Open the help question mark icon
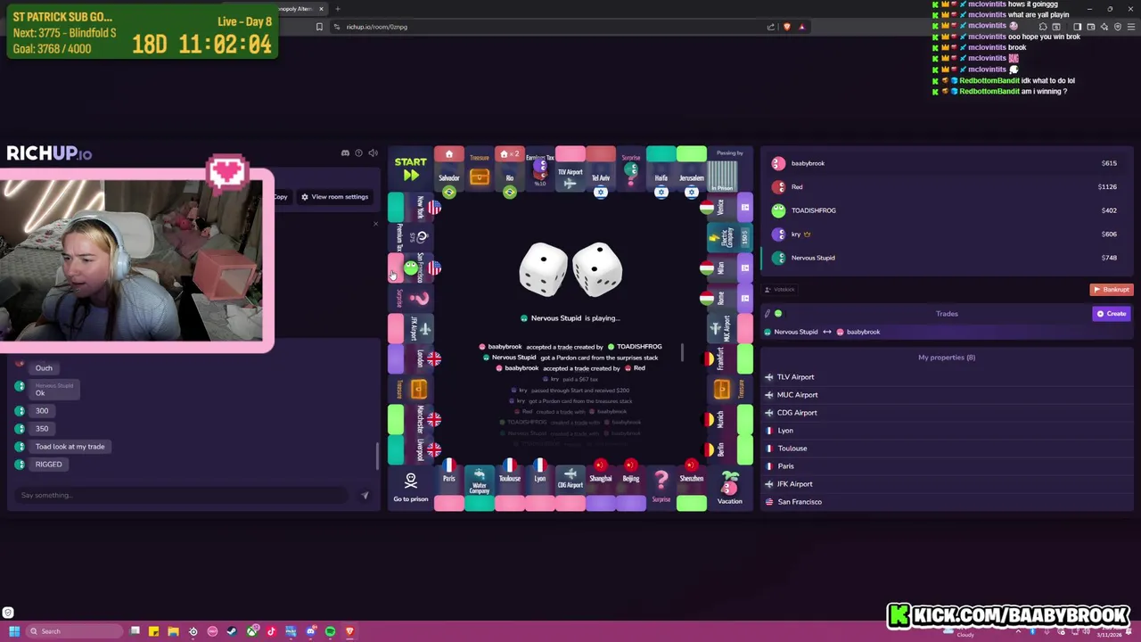This screenshot has width=1141, height=642. [x=359, y=153]
